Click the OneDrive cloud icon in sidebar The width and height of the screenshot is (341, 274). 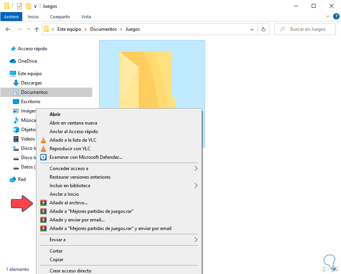tap(12, 61)
